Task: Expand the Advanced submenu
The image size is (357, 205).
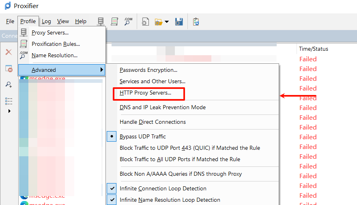Action: coord(62,70)
